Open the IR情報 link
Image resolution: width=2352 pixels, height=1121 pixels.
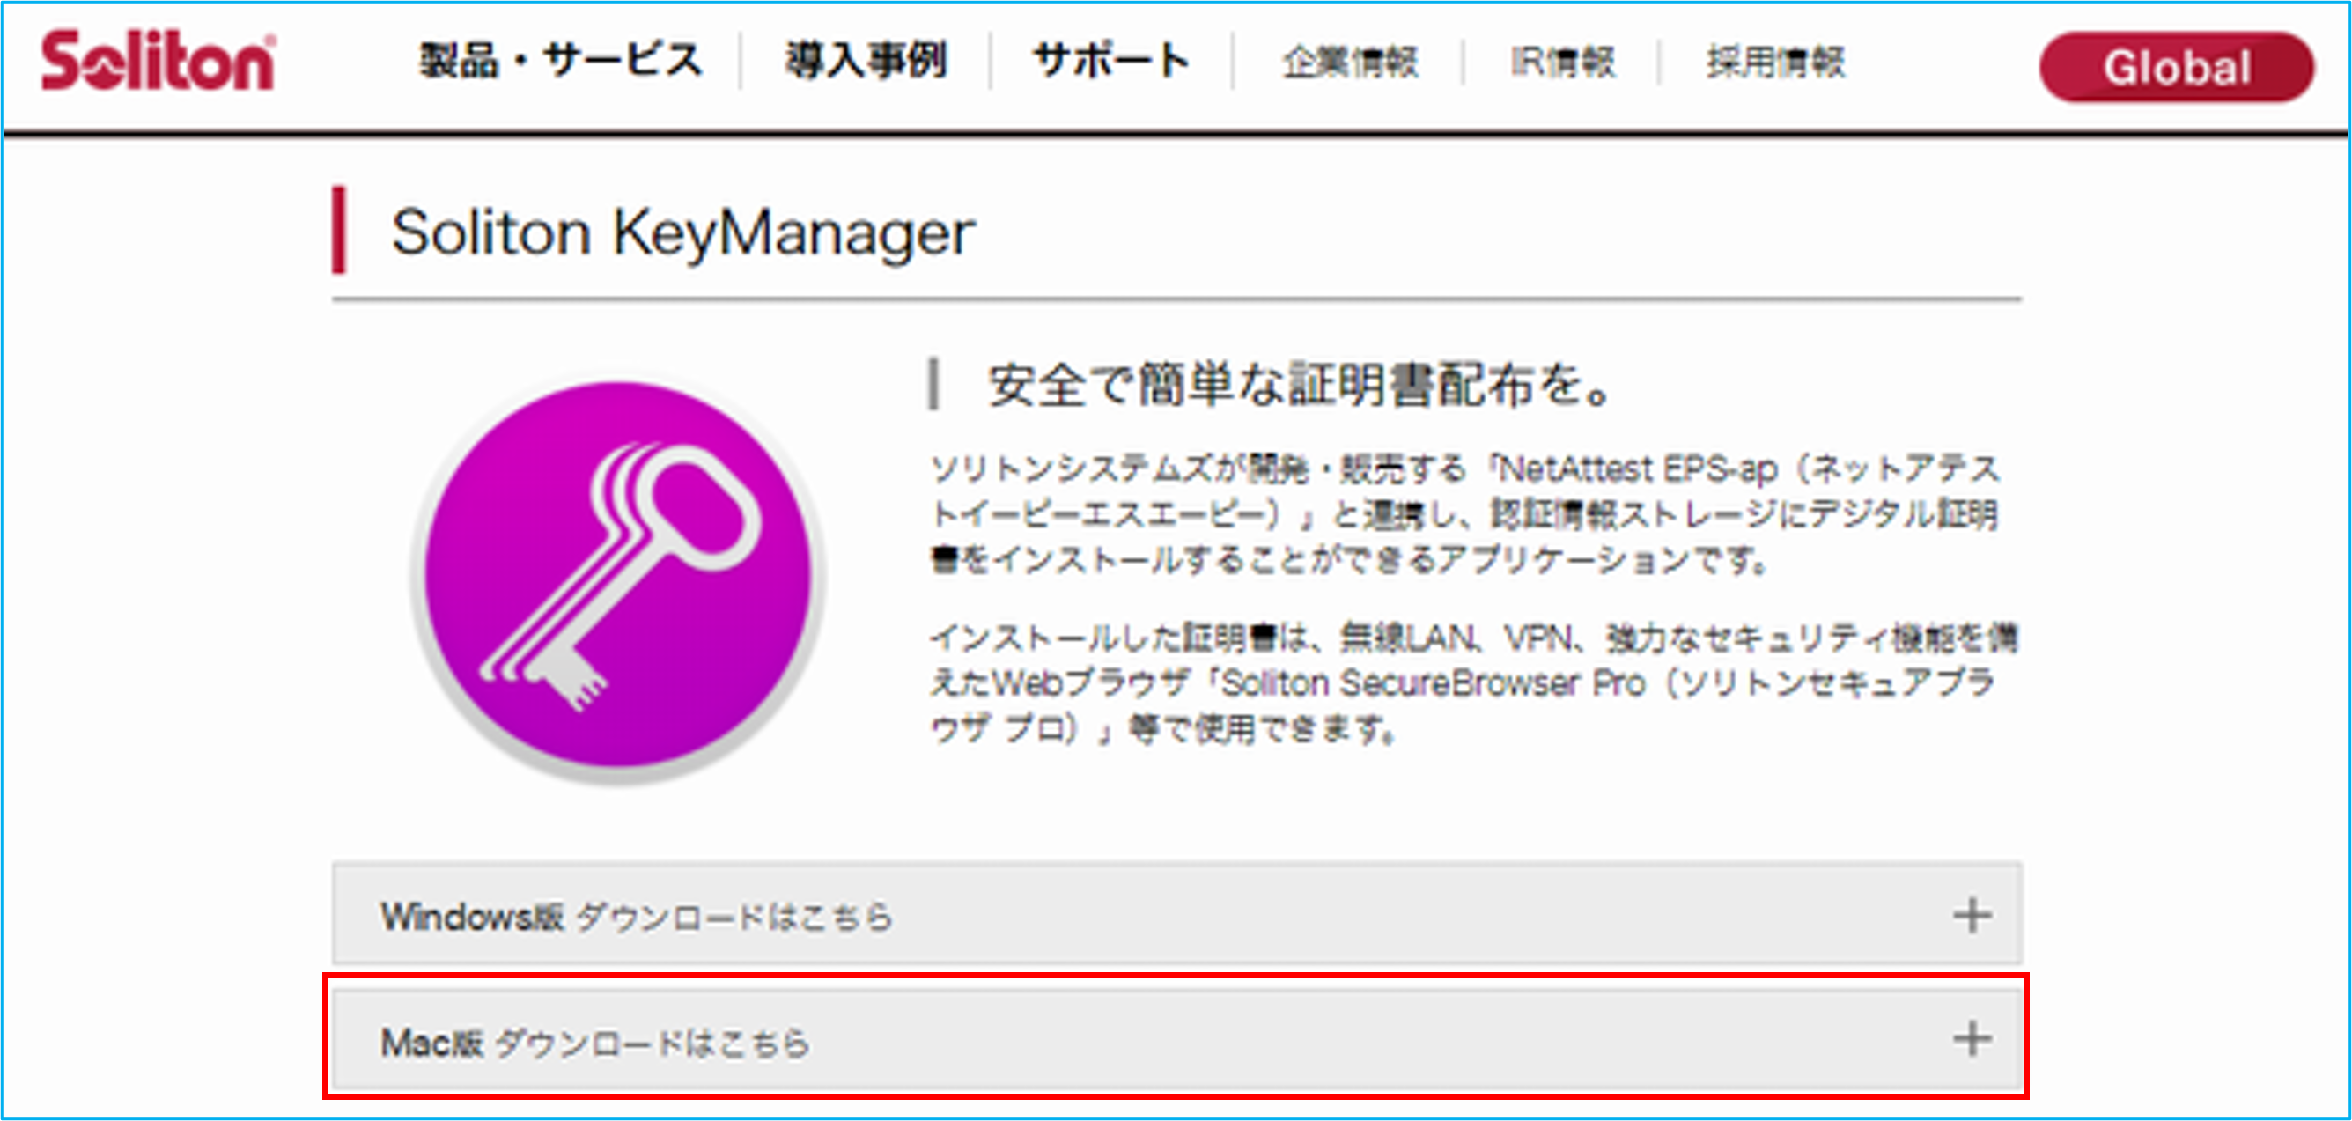tap(1562, 62)
